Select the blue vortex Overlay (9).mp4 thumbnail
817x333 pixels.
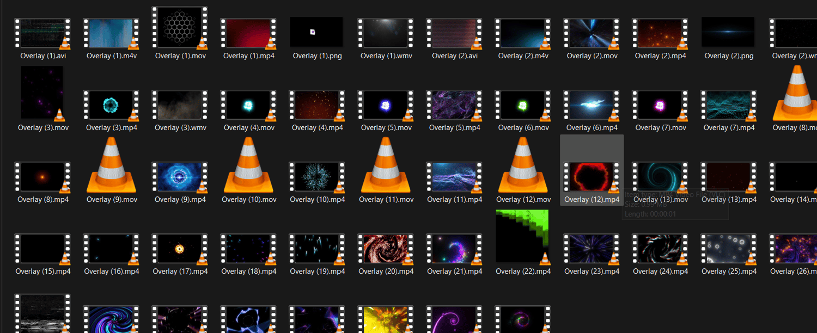coord(180,177)
